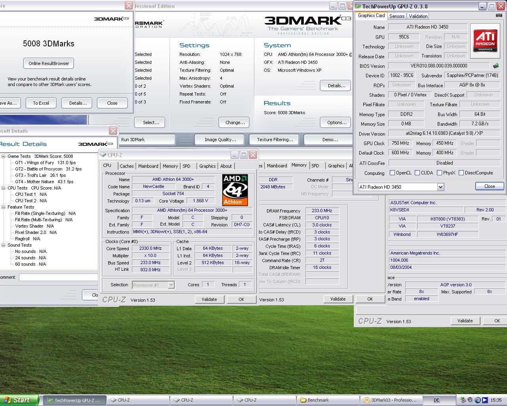This screenshot has height=406, width=507.
Task: Select GT2 - Battle of Proxycon result
Action: point(48,169)
